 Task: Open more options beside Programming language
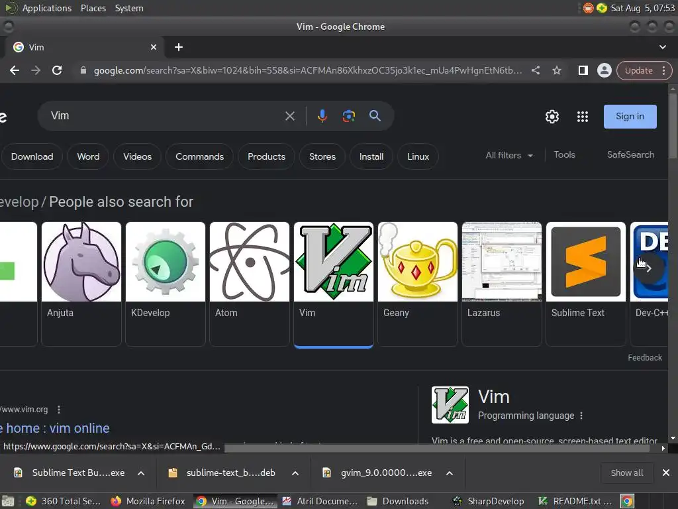point(581,416)
